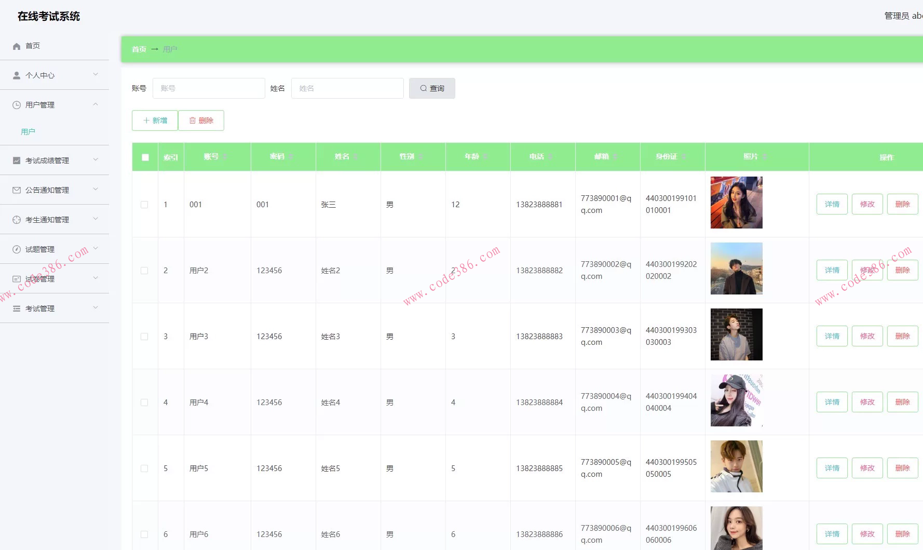Click the 新增 add button
This screenshot has height=550, width=923.
point(155,120)
